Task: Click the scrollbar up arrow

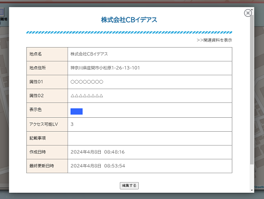Action: coord(252,10)
